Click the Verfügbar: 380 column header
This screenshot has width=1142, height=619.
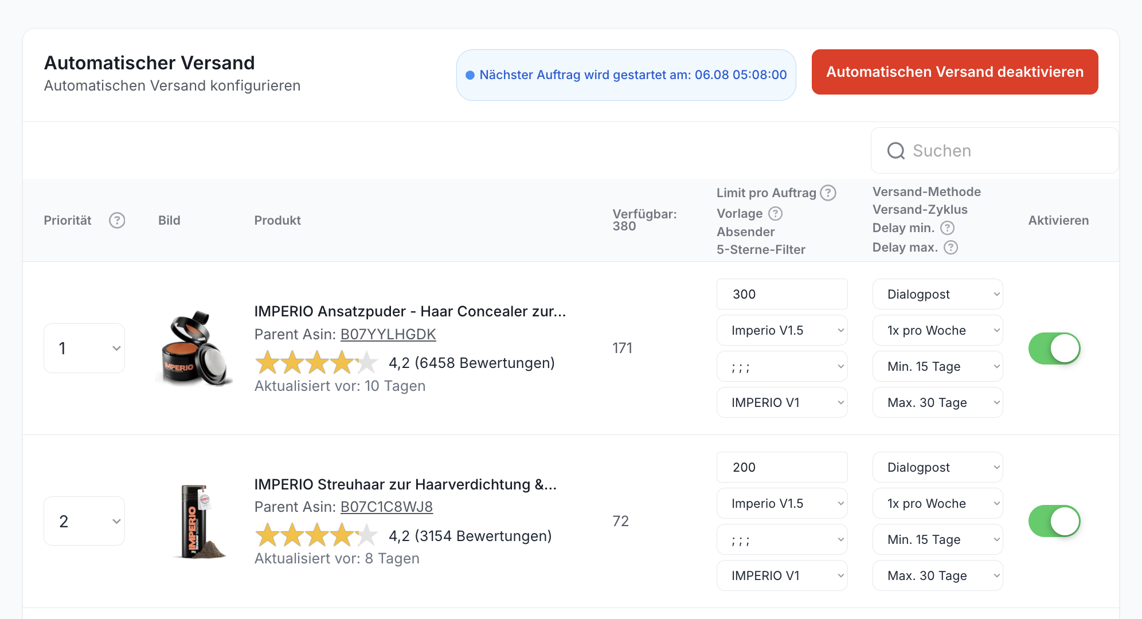644,220
